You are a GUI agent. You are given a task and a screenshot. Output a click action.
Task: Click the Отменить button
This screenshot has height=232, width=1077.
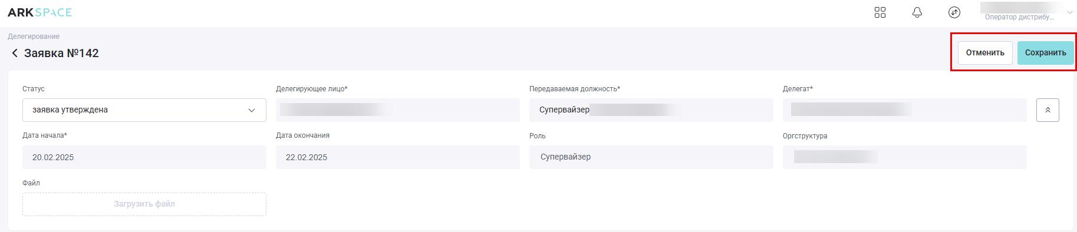coord(985,53)
